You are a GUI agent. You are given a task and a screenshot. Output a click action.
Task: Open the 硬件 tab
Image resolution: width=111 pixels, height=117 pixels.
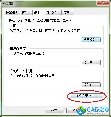pyautogui.click(x=26, y=13)
